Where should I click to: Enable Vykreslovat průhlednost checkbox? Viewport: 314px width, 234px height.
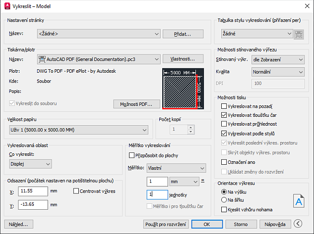224,124
